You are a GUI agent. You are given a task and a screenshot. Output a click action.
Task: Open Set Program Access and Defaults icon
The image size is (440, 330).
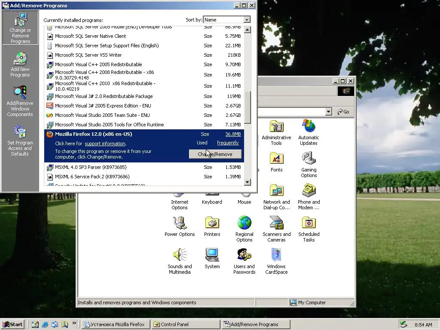pos(20,141)
